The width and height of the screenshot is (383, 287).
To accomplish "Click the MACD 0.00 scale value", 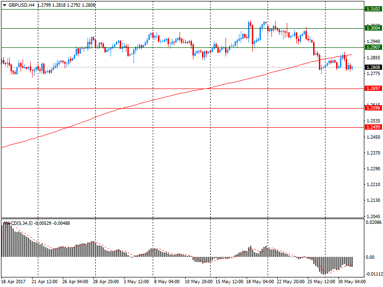I will click(370, 257).
